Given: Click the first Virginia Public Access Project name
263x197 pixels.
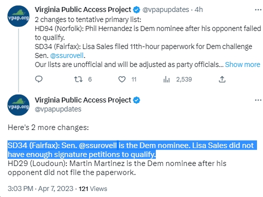Looking at the screenshot, I should click(83, 9).
